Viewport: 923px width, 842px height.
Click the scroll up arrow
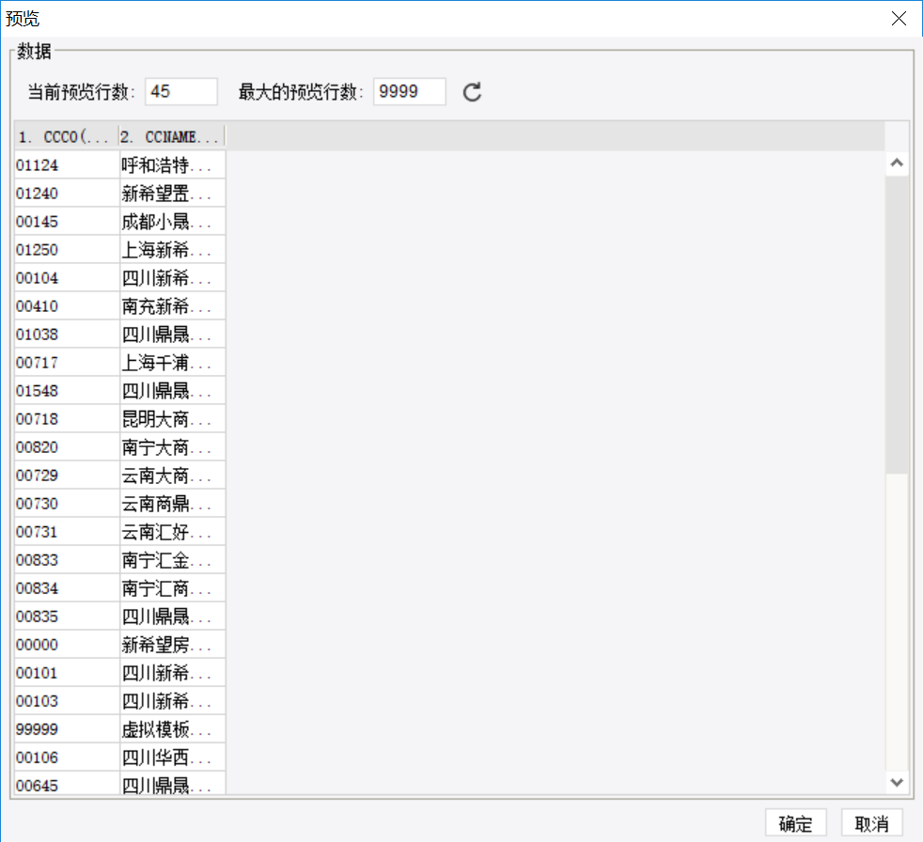tap(897, 163)
